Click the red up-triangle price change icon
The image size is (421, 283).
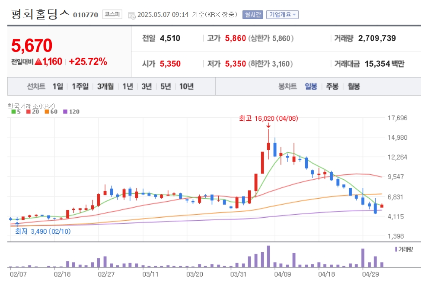[38, 61]
